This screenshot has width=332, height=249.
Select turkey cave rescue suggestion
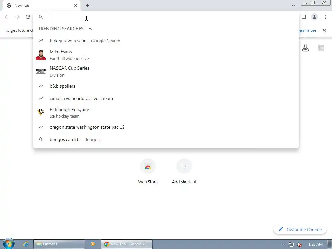(x=166, y=41)
